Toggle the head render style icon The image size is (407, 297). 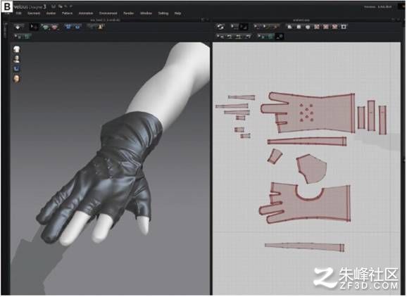17,79
